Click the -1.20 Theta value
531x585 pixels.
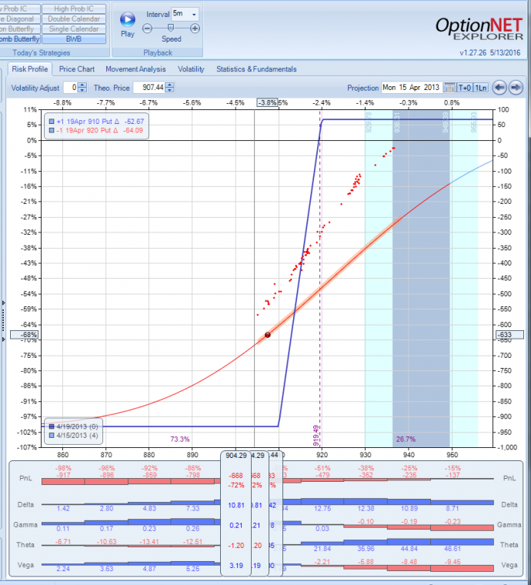[236, 546]
